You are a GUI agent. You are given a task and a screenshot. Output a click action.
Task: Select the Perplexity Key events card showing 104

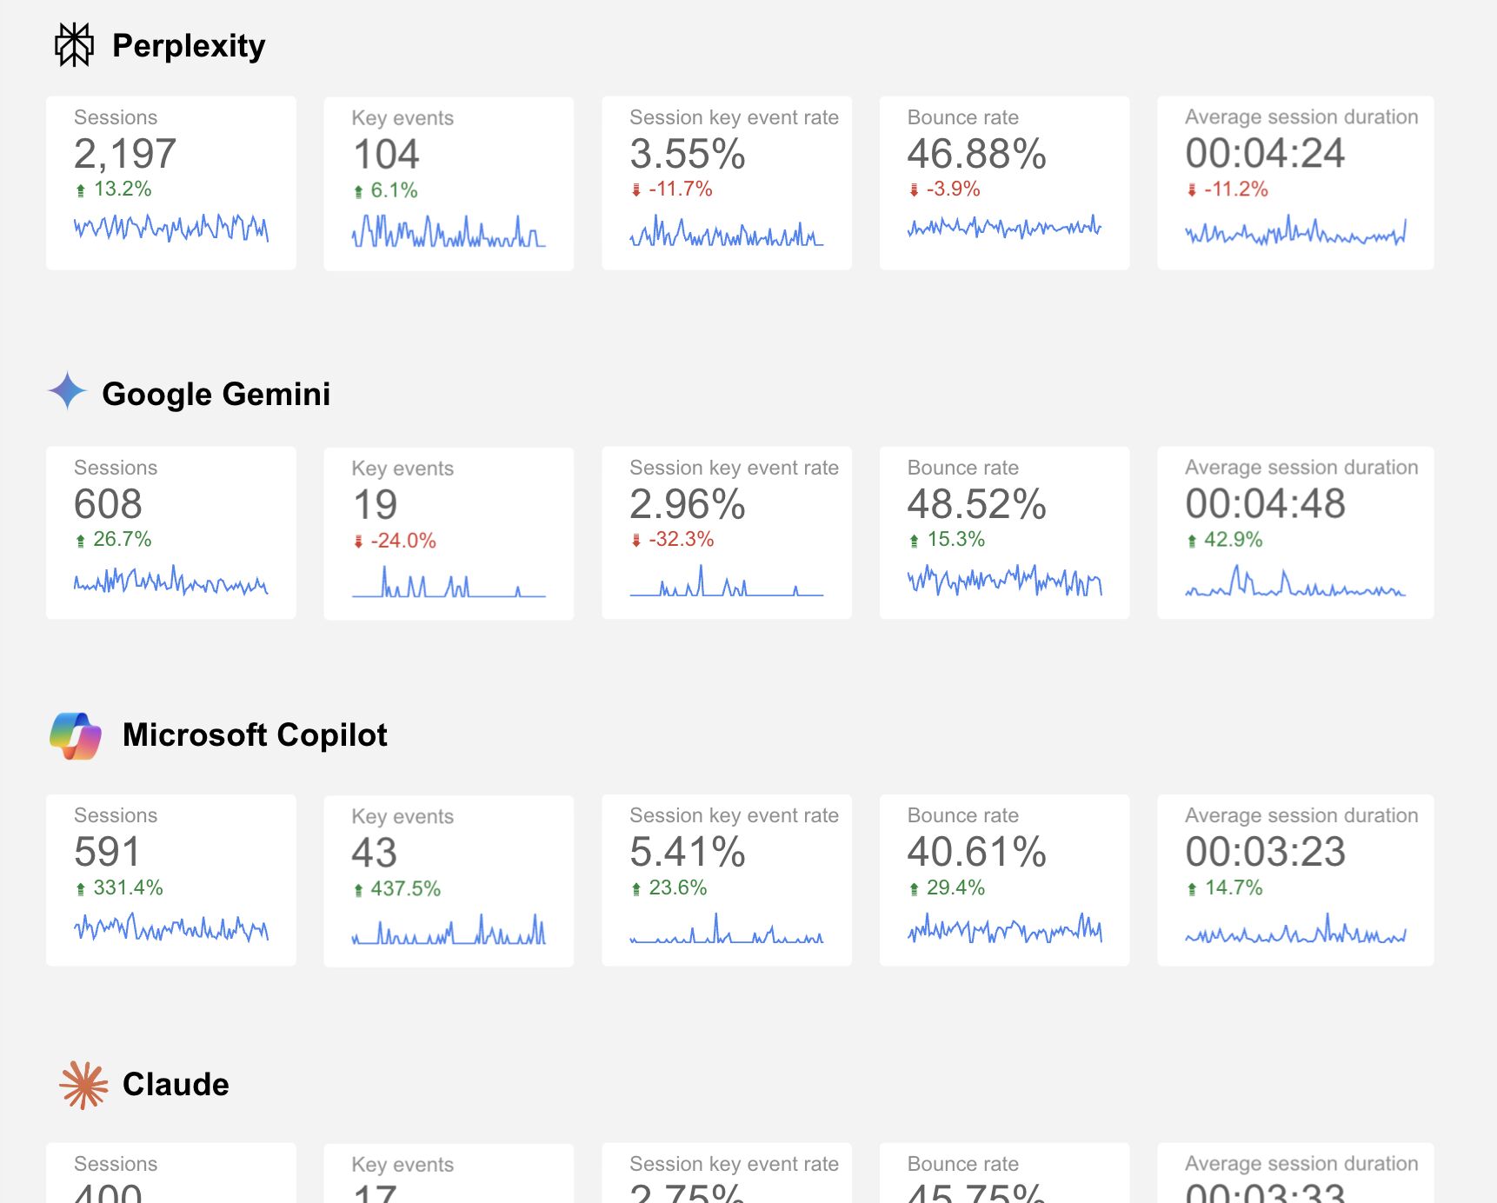[448, 183]
